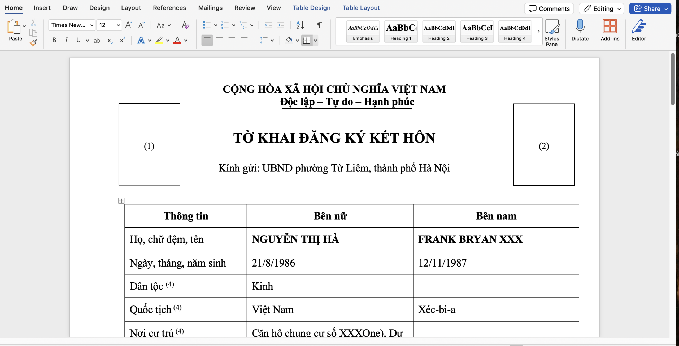Image resolution: width=679 pixels, height=346 pixels.
Task: Click the Clear Formatting icon
Action: [185, 25]
